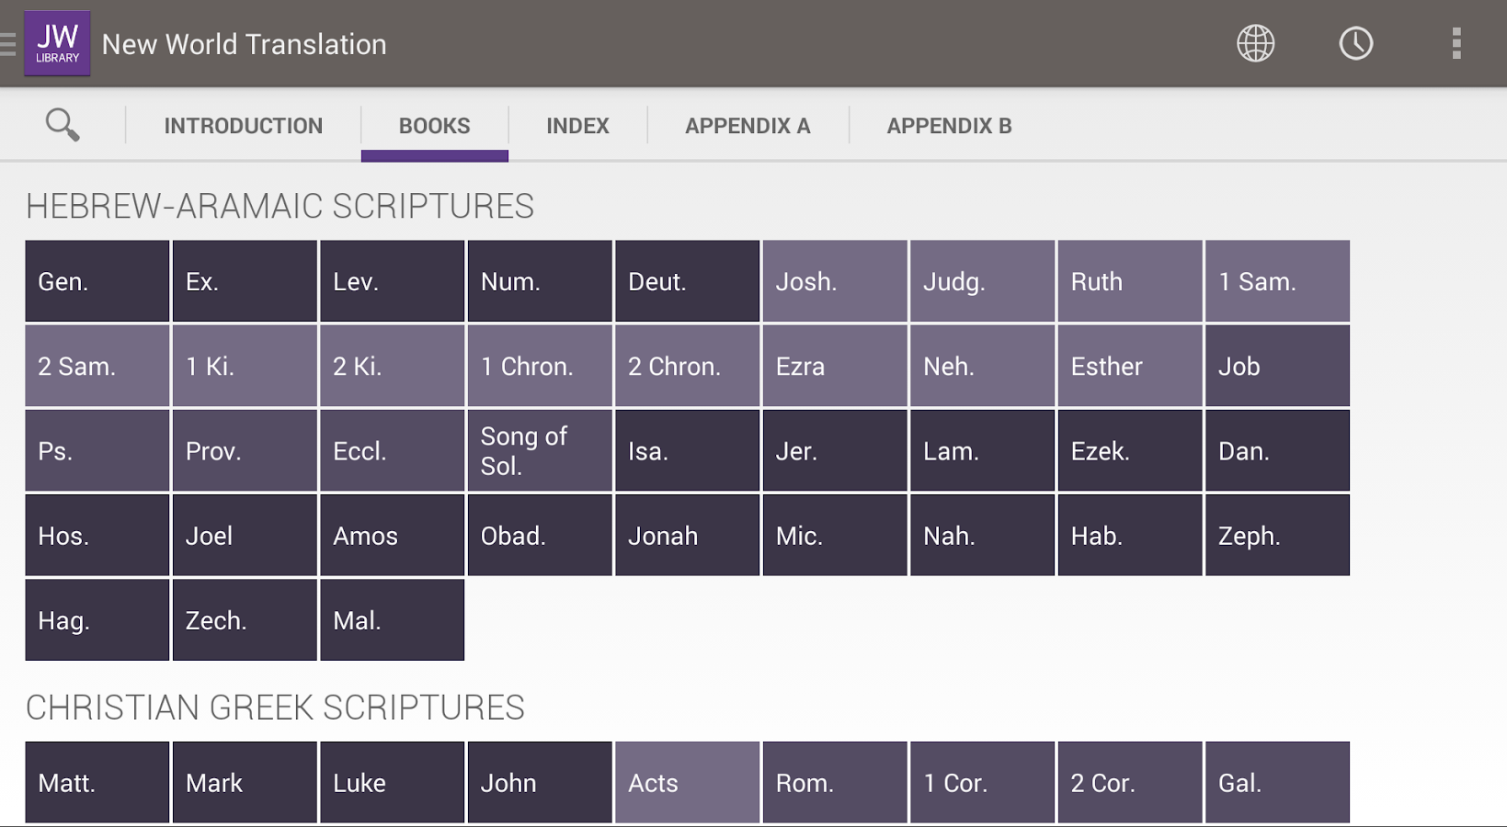Open the APPENDIX B tab
1507x827 pixels.
(x=949, y=125)
